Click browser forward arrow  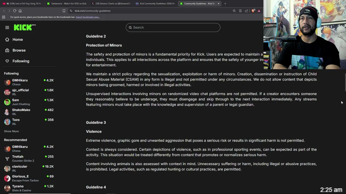[9, 11]
